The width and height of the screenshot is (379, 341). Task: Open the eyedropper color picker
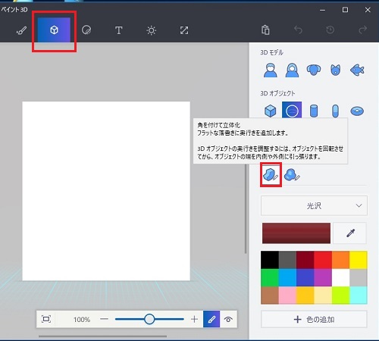[350, 233]
